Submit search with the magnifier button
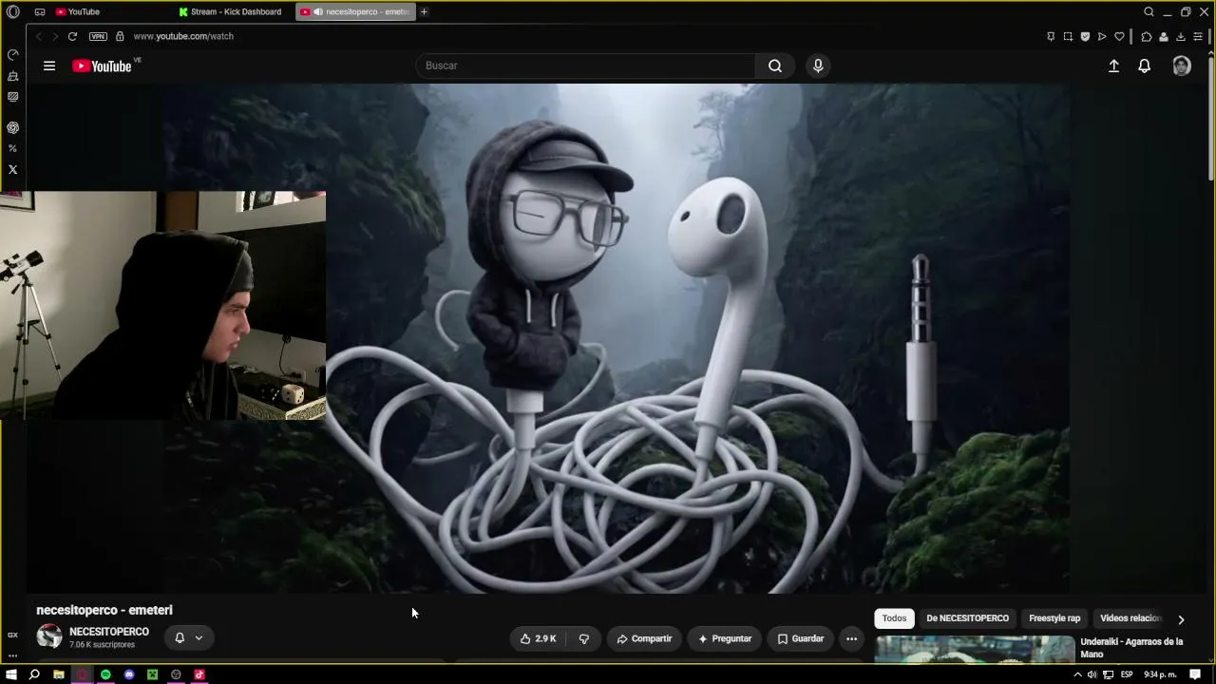Viewport: 1216px width, 684px height. 775,66
